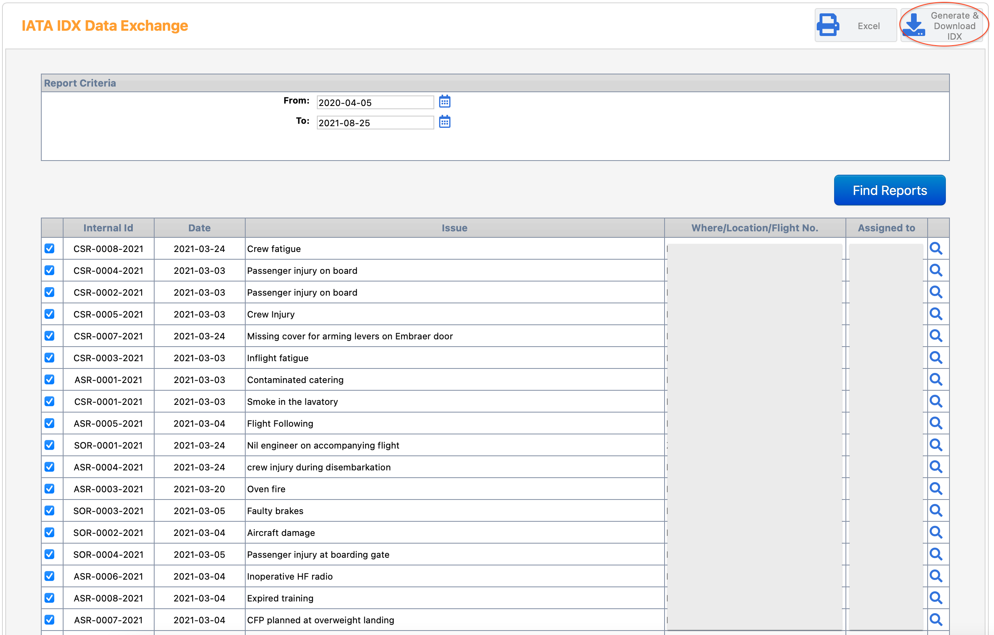This screenshot has height=635, width=994.
Task: Open magnifier for Inflight fatigue row
Action: pos(936,358)
